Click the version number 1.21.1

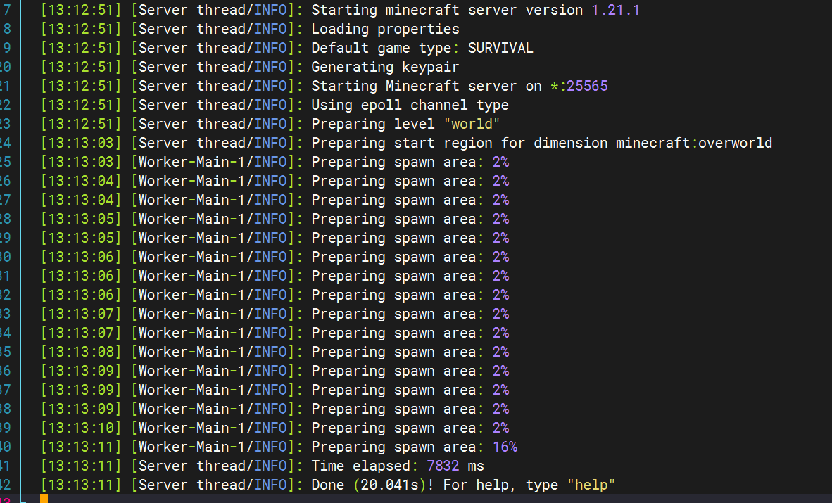tap(615, 10)
